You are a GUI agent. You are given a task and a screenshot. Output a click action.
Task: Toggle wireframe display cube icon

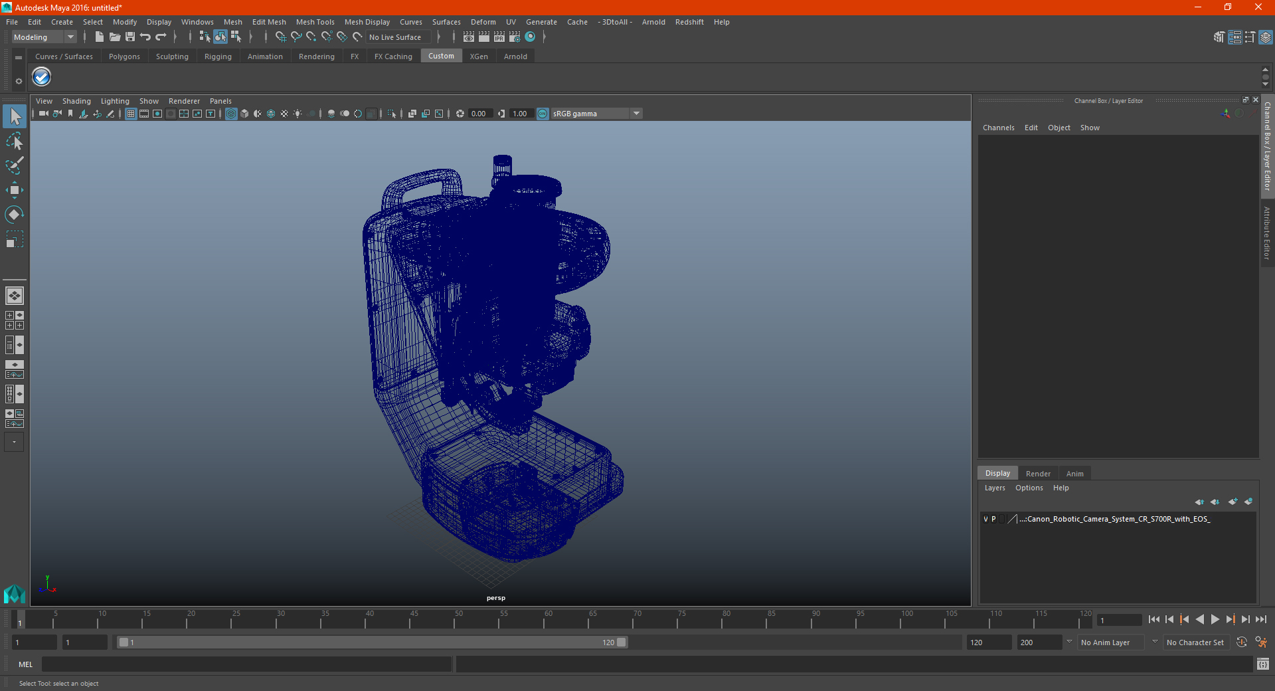coord(231,114)
